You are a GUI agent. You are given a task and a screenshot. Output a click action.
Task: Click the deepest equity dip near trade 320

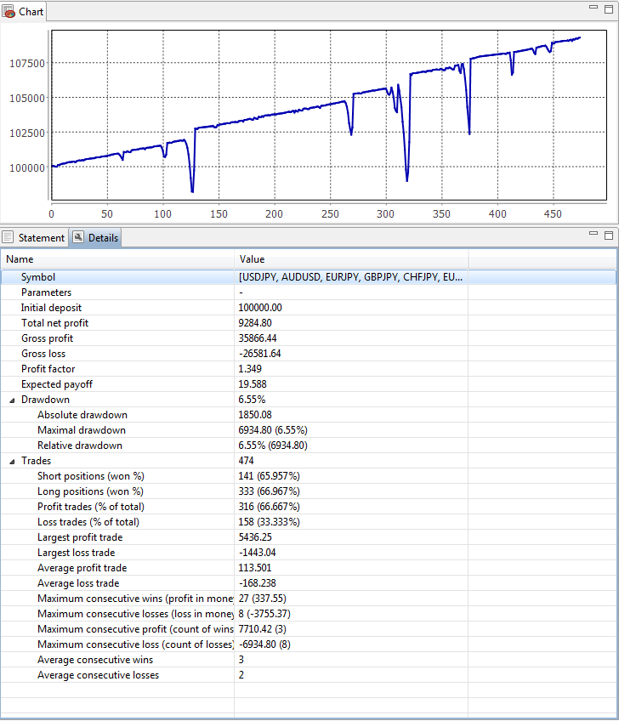coord(407,180)
